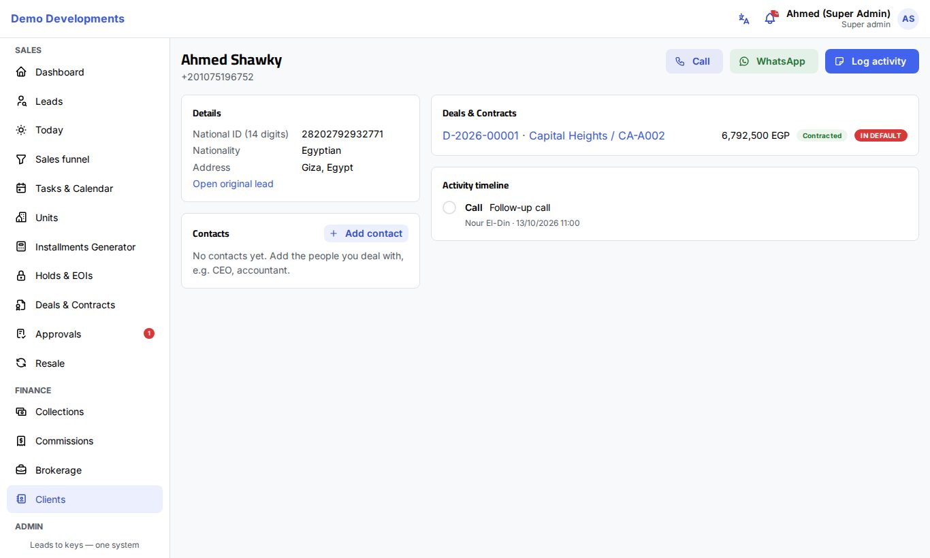Open the Units section

pyautogui.click(x=84, y=218)
